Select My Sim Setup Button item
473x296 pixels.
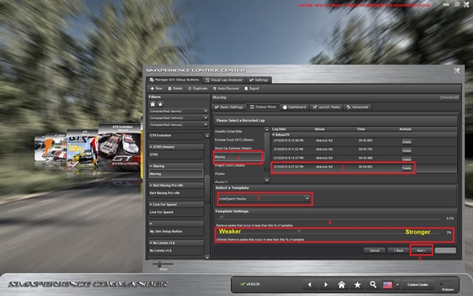[176, 231]
